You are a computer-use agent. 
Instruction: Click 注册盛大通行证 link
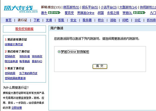click(x=14, y=44)
